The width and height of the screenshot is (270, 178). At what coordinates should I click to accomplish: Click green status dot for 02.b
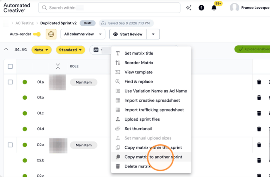25,160
